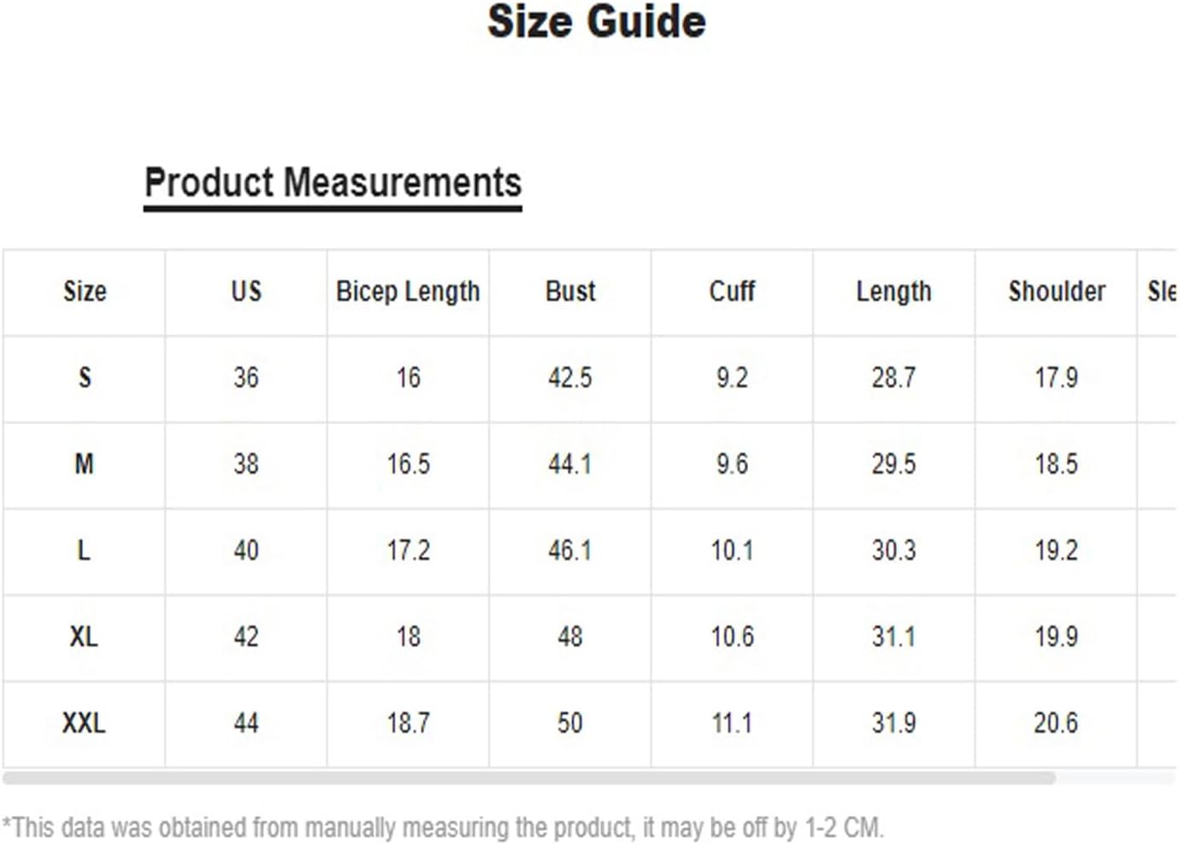Click the Bust value 42.5 cell

coord(570,378)
